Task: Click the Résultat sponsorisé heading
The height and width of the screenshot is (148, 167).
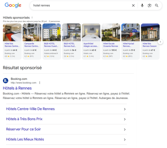Action: [x=22, y=68]
